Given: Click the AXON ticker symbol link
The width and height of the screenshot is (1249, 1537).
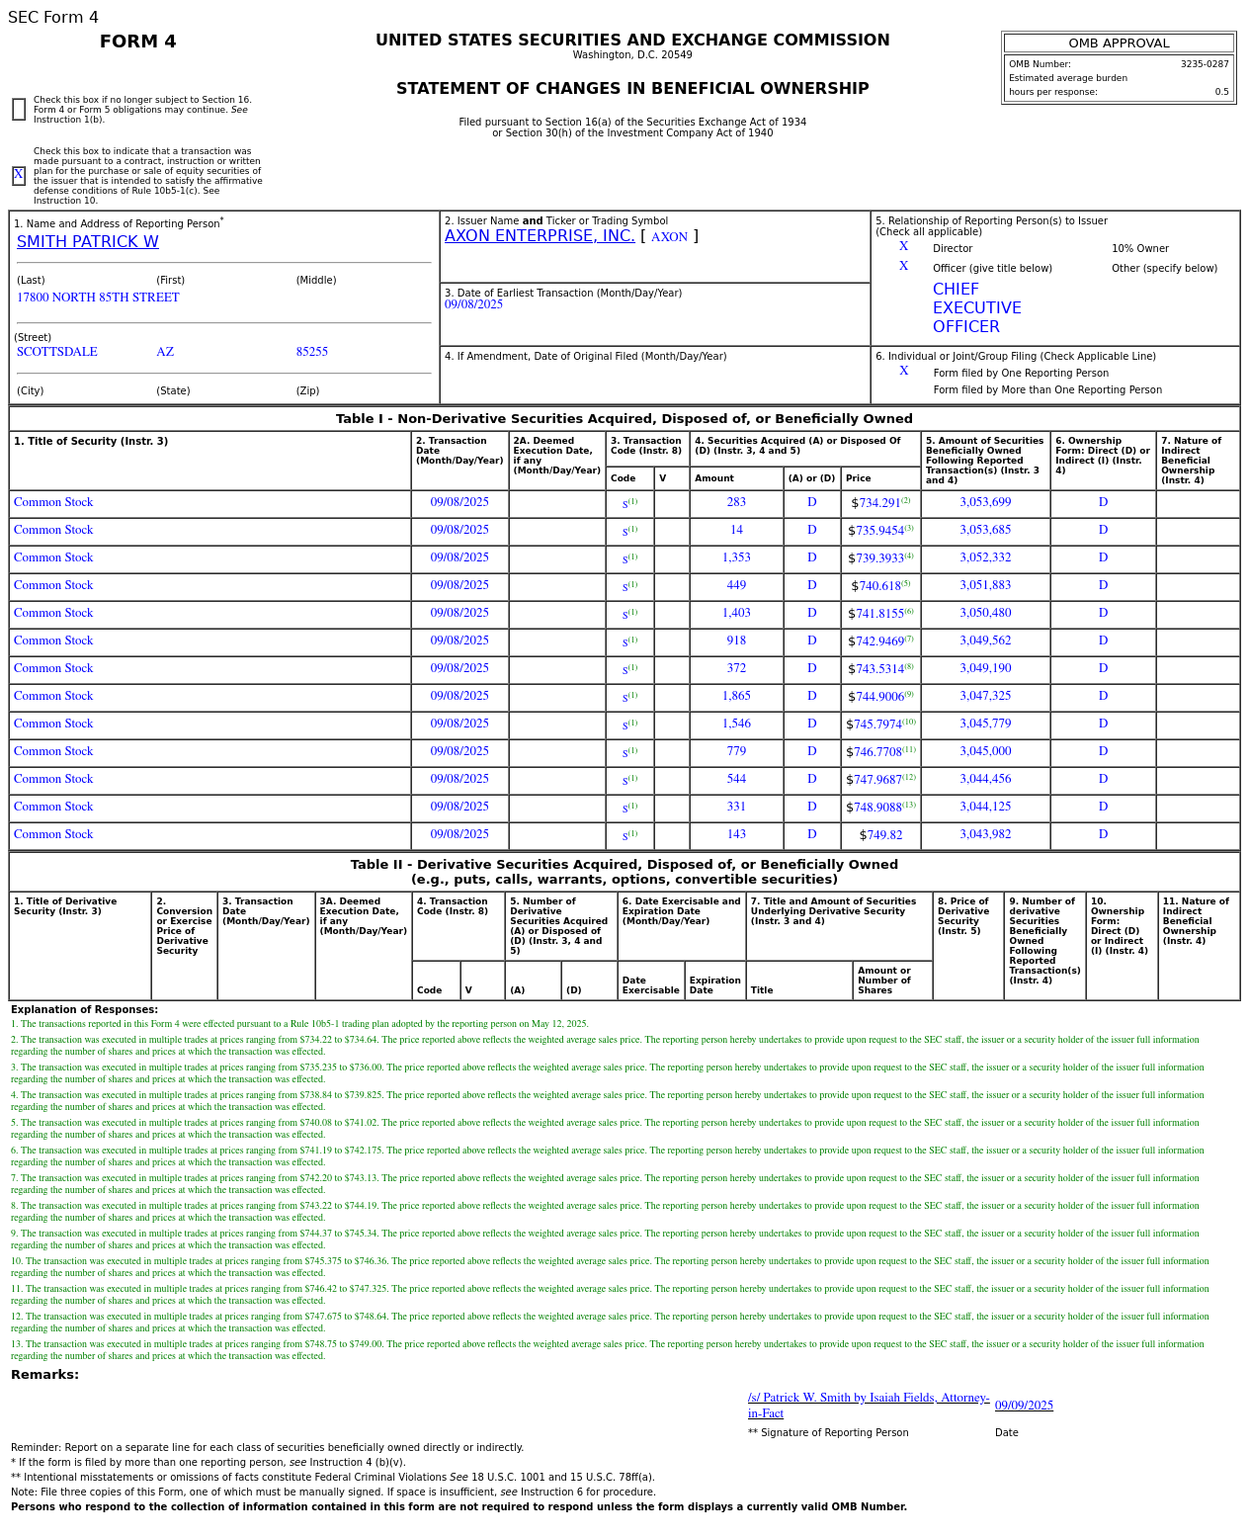Looking at the screenshot, I should tap(669, 237).
